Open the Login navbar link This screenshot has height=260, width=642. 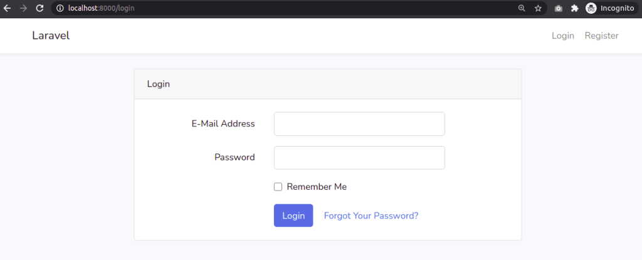tap(563, 36)
